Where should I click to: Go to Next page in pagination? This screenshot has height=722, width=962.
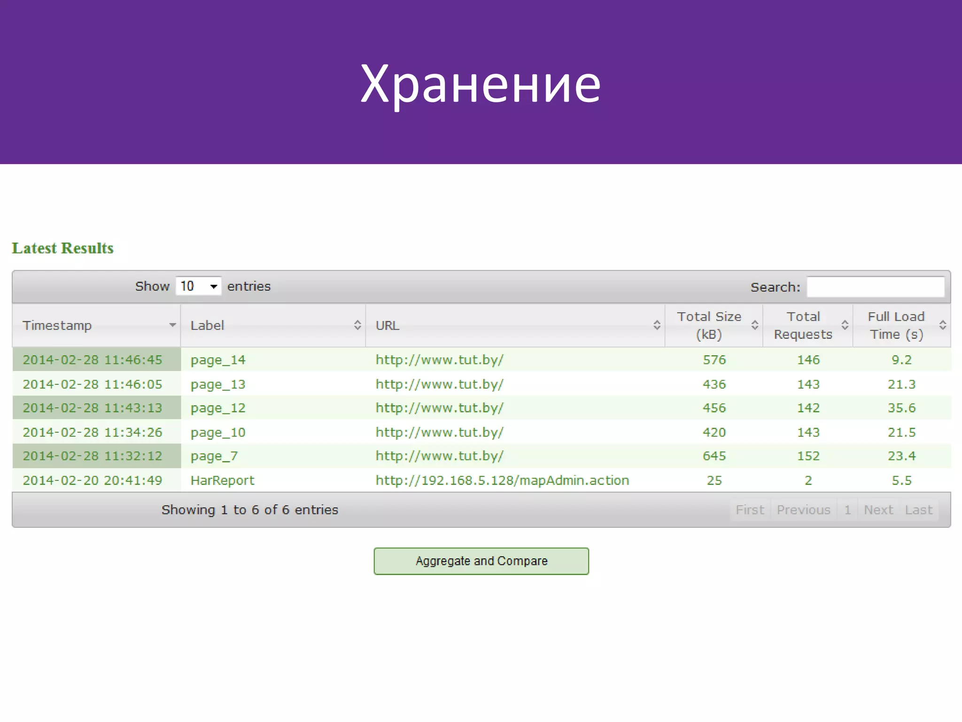(x=878, y=510)
